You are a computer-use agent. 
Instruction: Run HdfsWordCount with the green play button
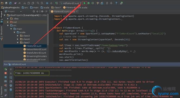tap(85, 3)
